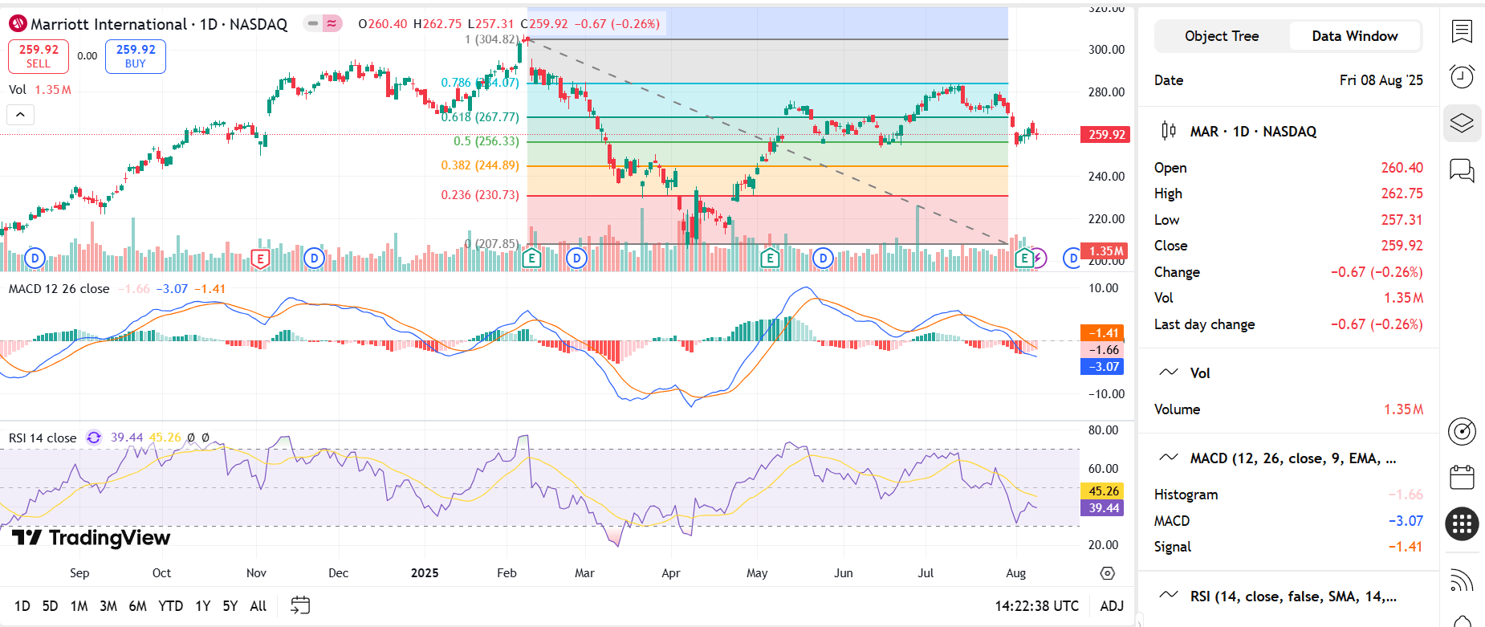Toggle the pink approximately-equal indicator pill
Screen dimensions: 1485x627
tap(332, 24)
